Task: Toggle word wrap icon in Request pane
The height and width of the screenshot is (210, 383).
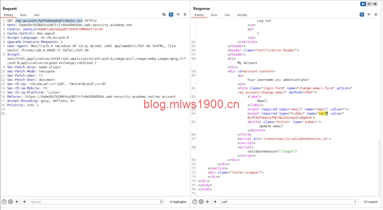Action: pyautogui.click(x=171, y=15)
